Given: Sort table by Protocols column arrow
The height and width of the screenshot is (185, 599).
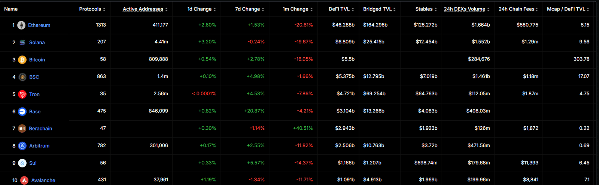Looking at the screenshot, I should (104, 9).
